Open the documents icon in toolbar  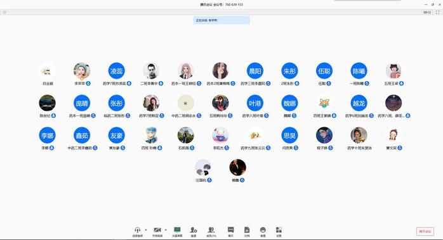[247, 230]
